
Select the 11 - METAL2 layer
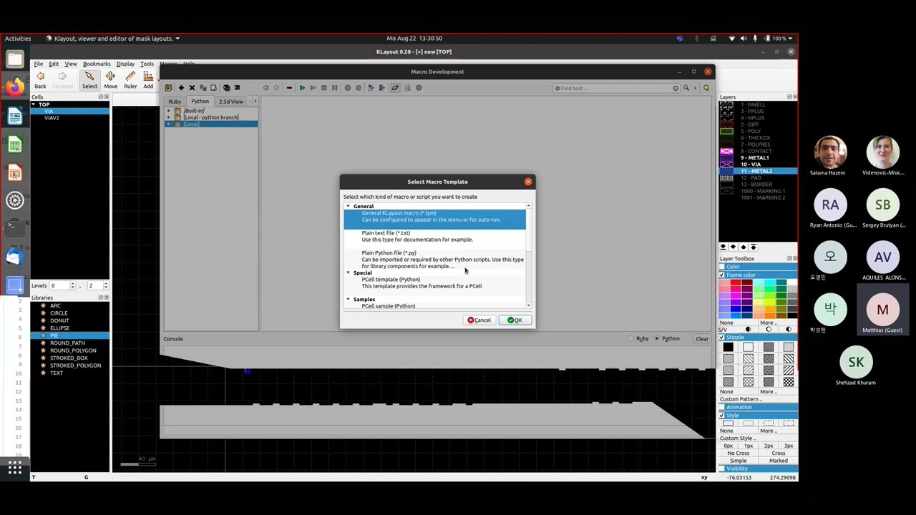pyautogui.click(x=758, y=171)
